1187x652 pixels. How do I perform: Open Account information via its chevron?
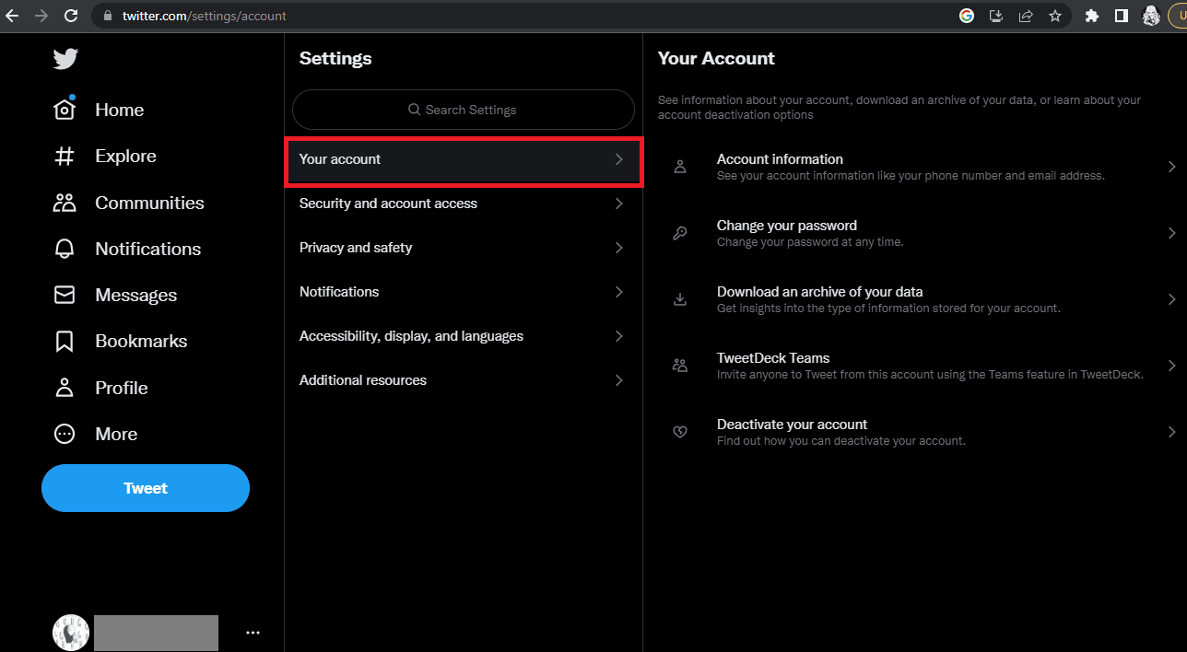point(1172,167)
